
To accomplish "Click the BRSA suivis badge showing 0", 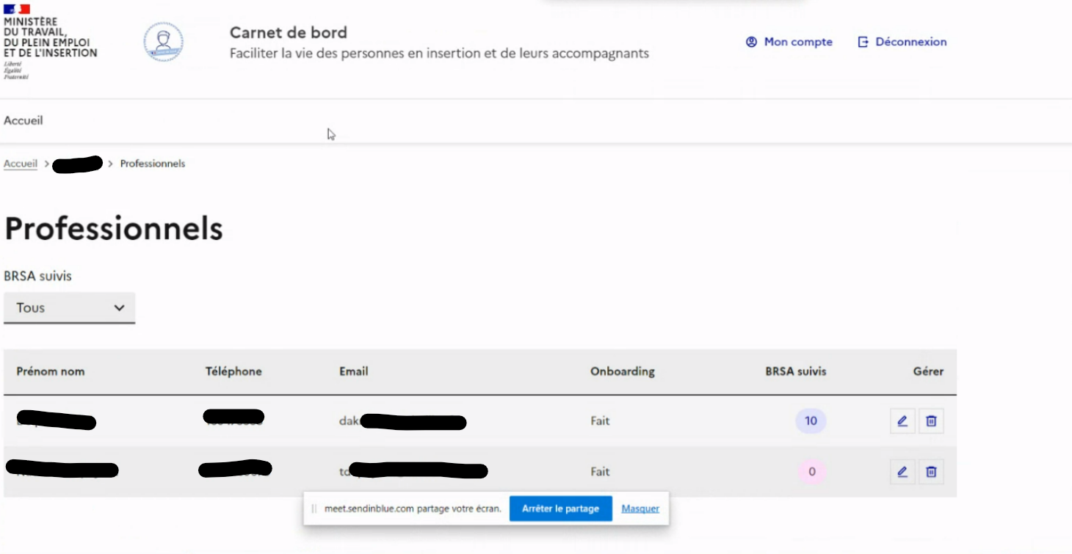I will (x=810, y=472).
